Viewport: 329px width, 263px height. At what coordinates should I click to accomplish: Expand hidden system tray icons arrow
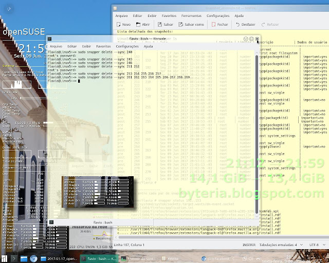pyautogui.click(x=258, y=258)
